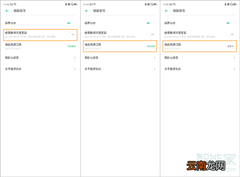240x177 pixels.
Task: Tap the alarm clock icon in the left screenshot status bar
Action: click(x=69, y=4)
